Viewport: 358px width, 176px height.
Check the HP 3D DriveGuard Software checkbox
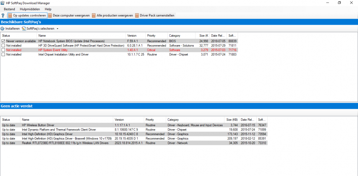point(3,45)
